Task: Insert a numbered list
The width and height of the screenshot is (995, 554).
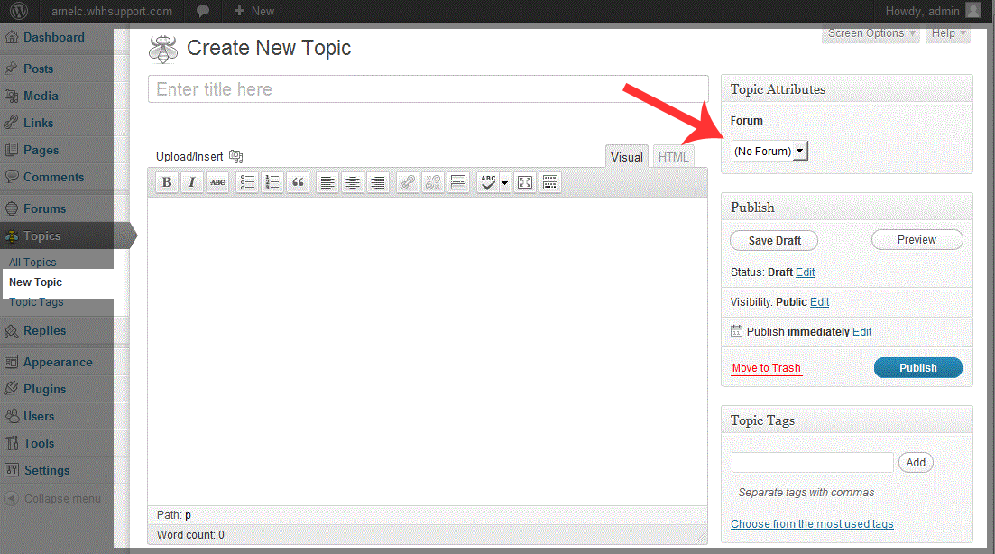Action: (x=272, y=182)
